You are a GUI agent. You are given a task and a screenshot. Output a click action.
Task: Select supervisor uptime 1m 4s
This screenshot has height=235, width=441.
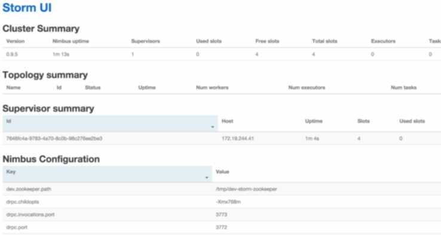click(312, 138)
